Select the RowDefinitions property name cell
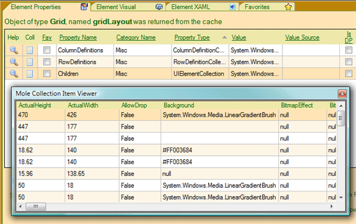 coord(85,62)
